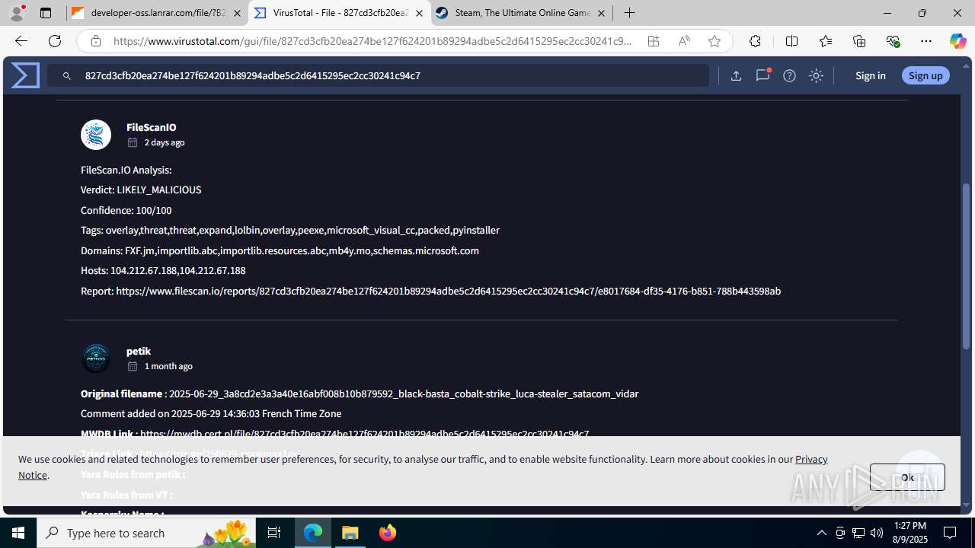Click calendar icon beside 1 month ago
The height and width of the screenshot is (548, 975).
tap(133, 366)
